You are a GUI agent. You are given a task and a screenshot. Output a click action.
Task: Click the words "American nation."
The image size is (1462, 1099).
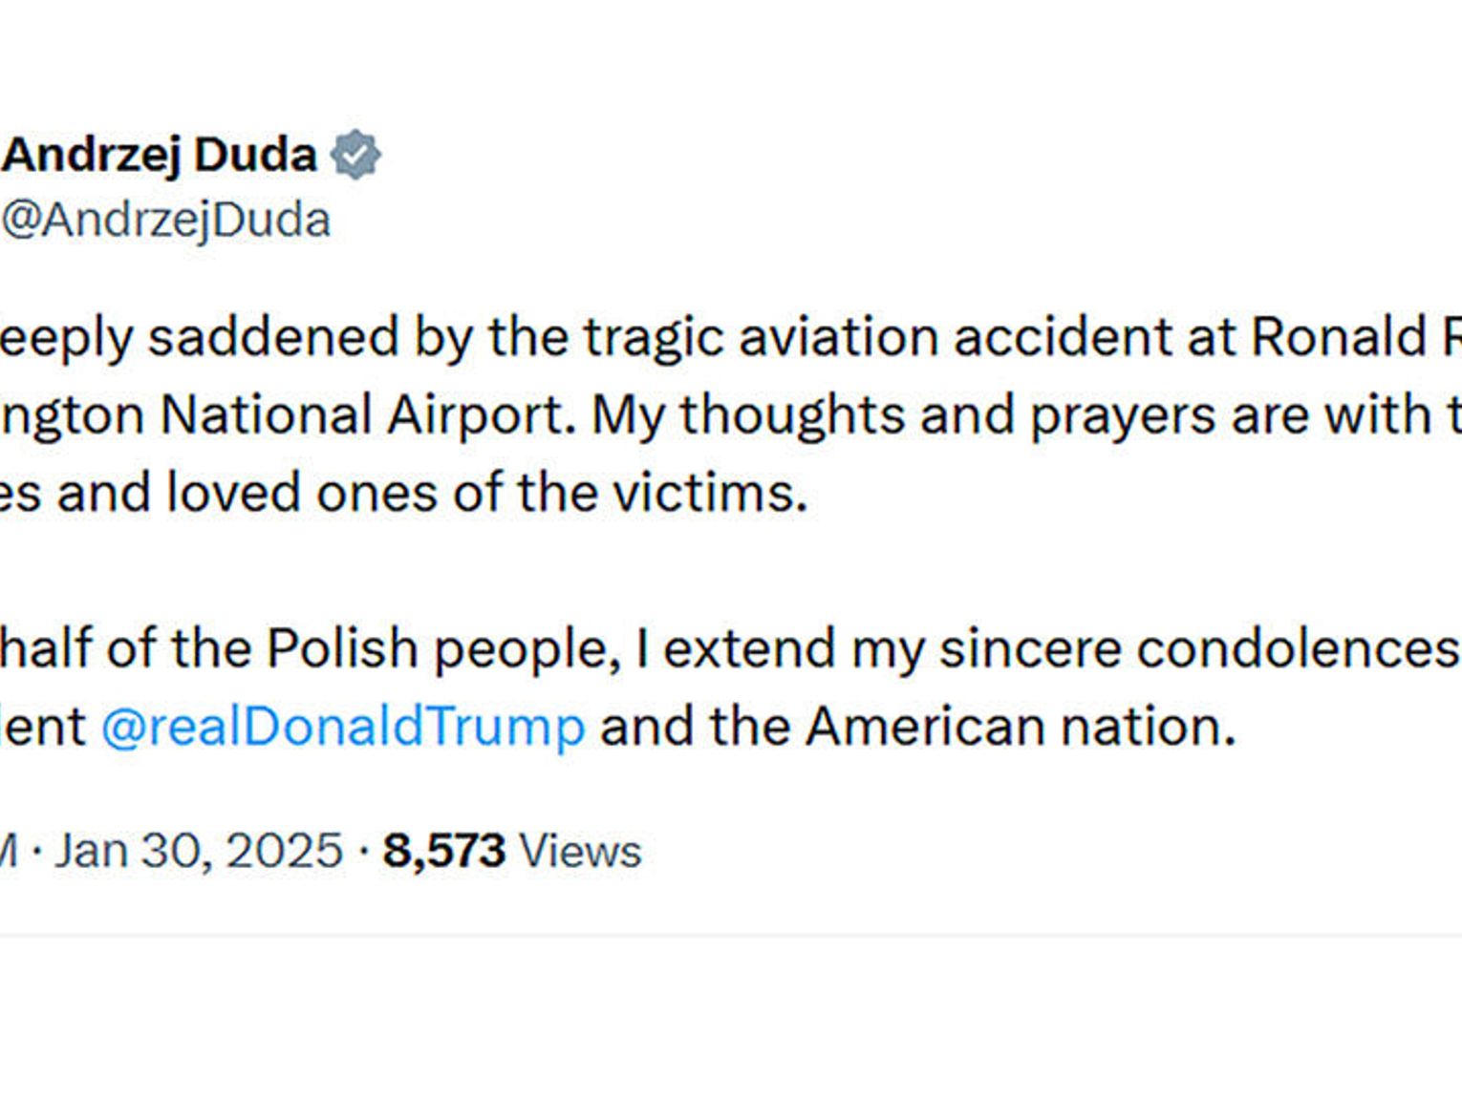coord(1021,728)
